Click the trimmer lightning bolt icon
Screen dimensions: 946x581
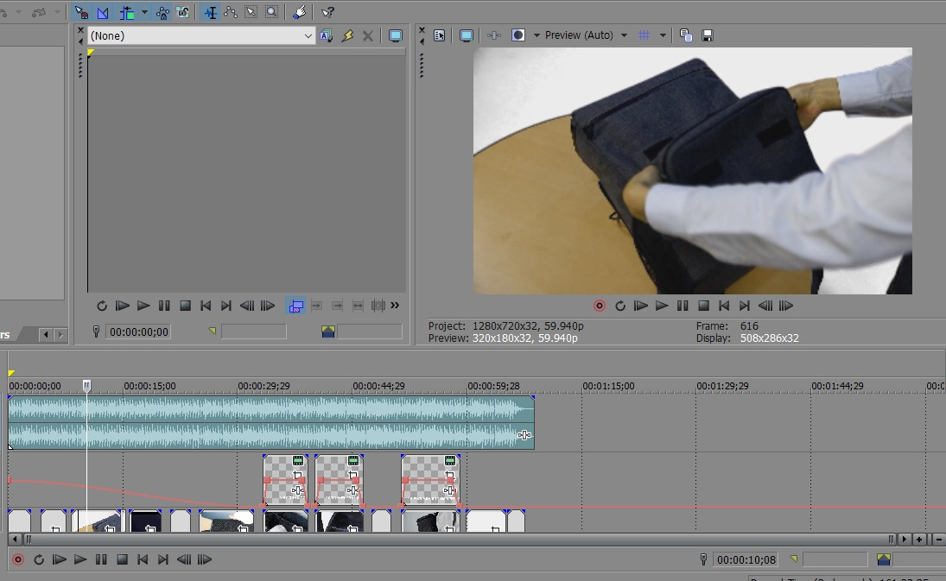click(x=347, y=35)
